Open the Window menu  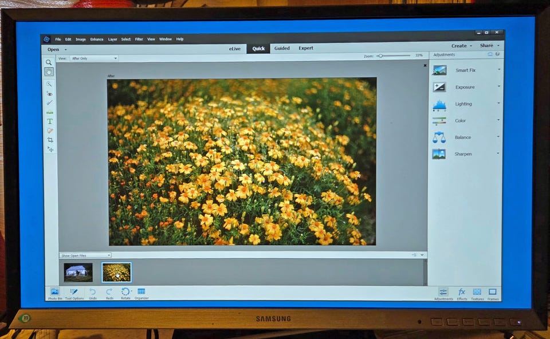point(166,40)
